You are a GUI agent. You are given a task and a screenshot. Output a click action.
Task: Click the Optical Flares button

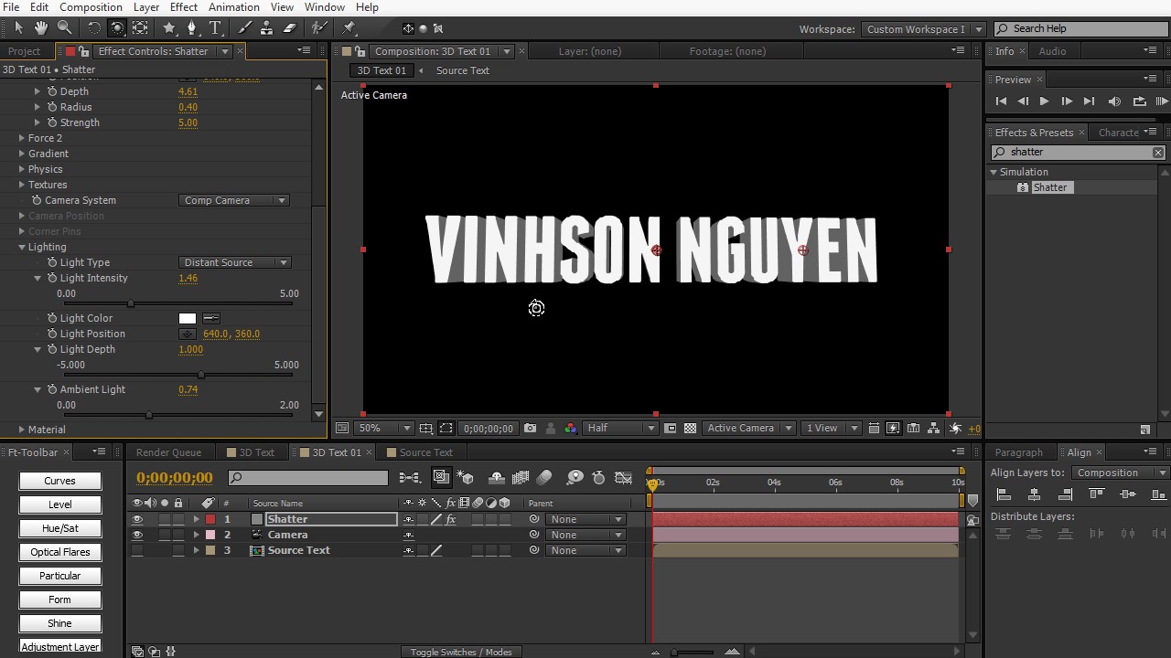click(x=60, y=552)
